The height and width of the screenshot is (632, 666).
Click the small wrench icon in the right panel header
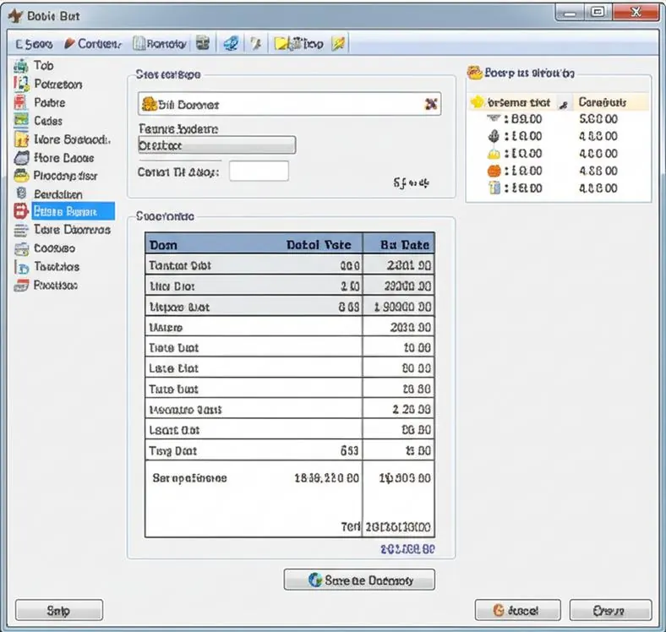tap(564, 105)
